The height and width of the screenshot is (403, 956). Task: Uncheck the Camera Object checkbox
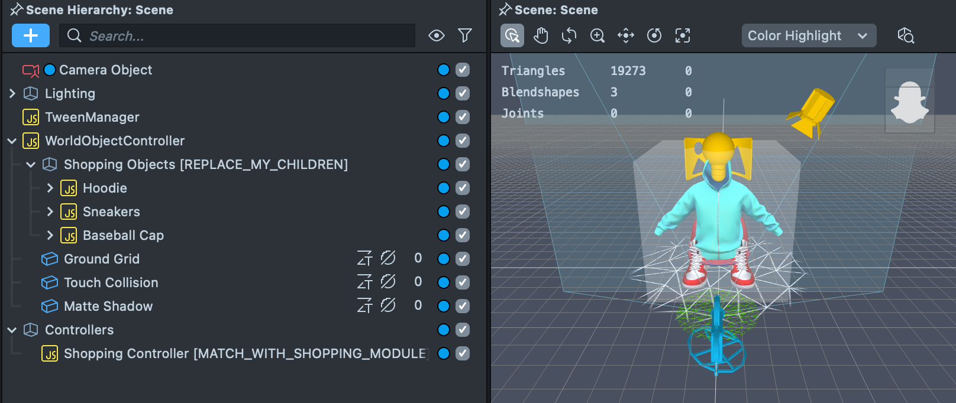pos(463,70)
